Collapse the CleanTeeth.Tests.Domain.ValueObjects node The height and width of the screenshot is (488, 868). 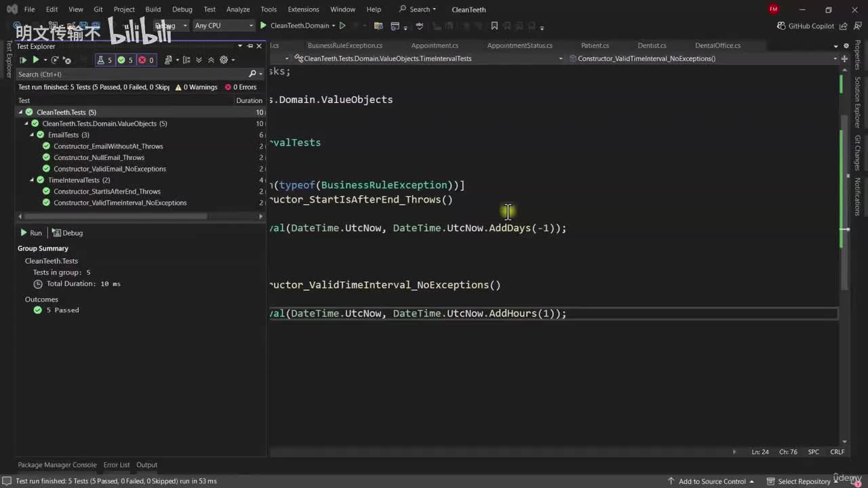(26, 123)
